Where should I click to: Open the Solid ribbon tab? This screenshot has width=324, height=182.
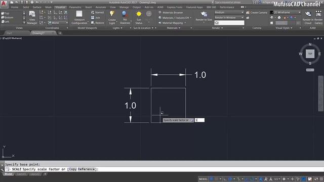pyautogui.click(x=26, y=7)
